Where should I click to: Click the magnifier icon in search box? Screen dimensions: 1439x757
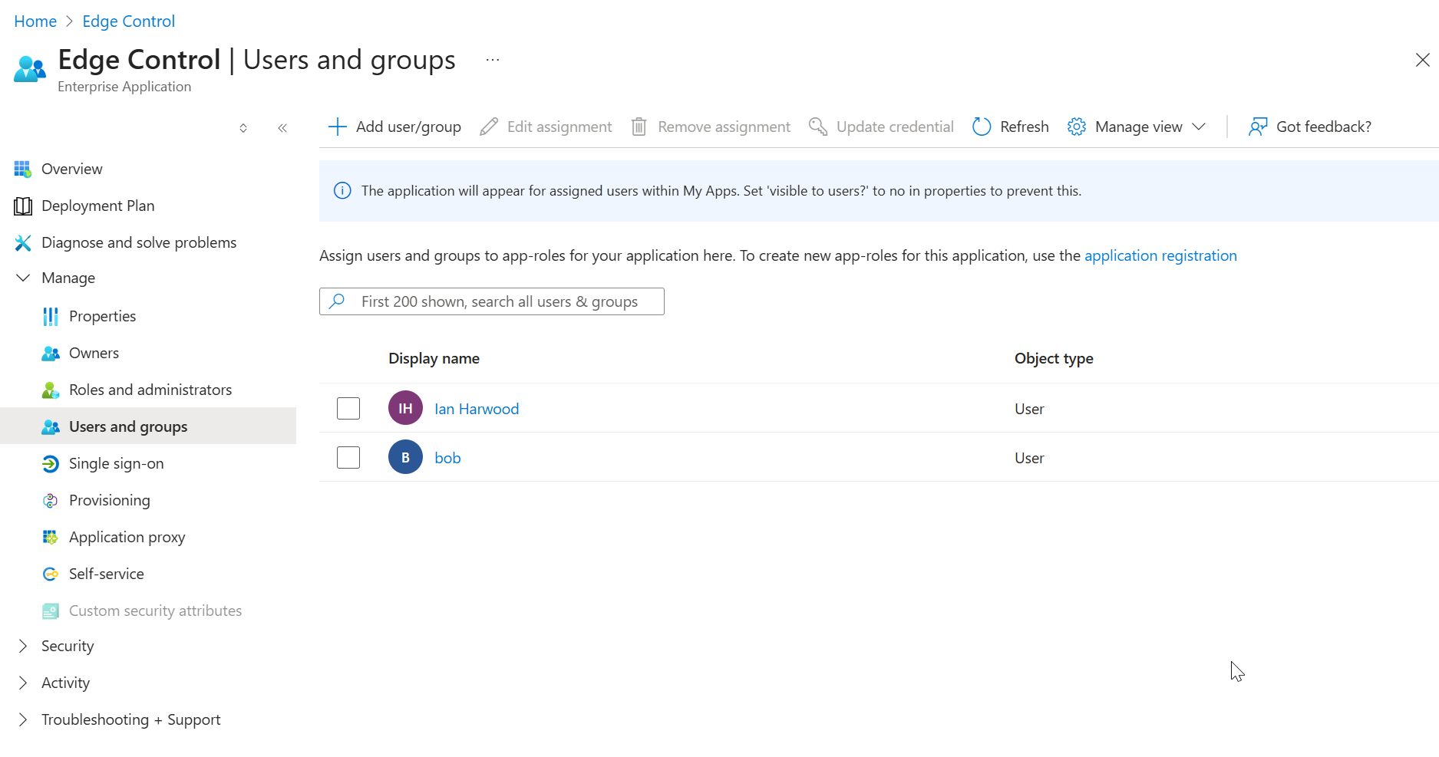click(x=337, y=301)
